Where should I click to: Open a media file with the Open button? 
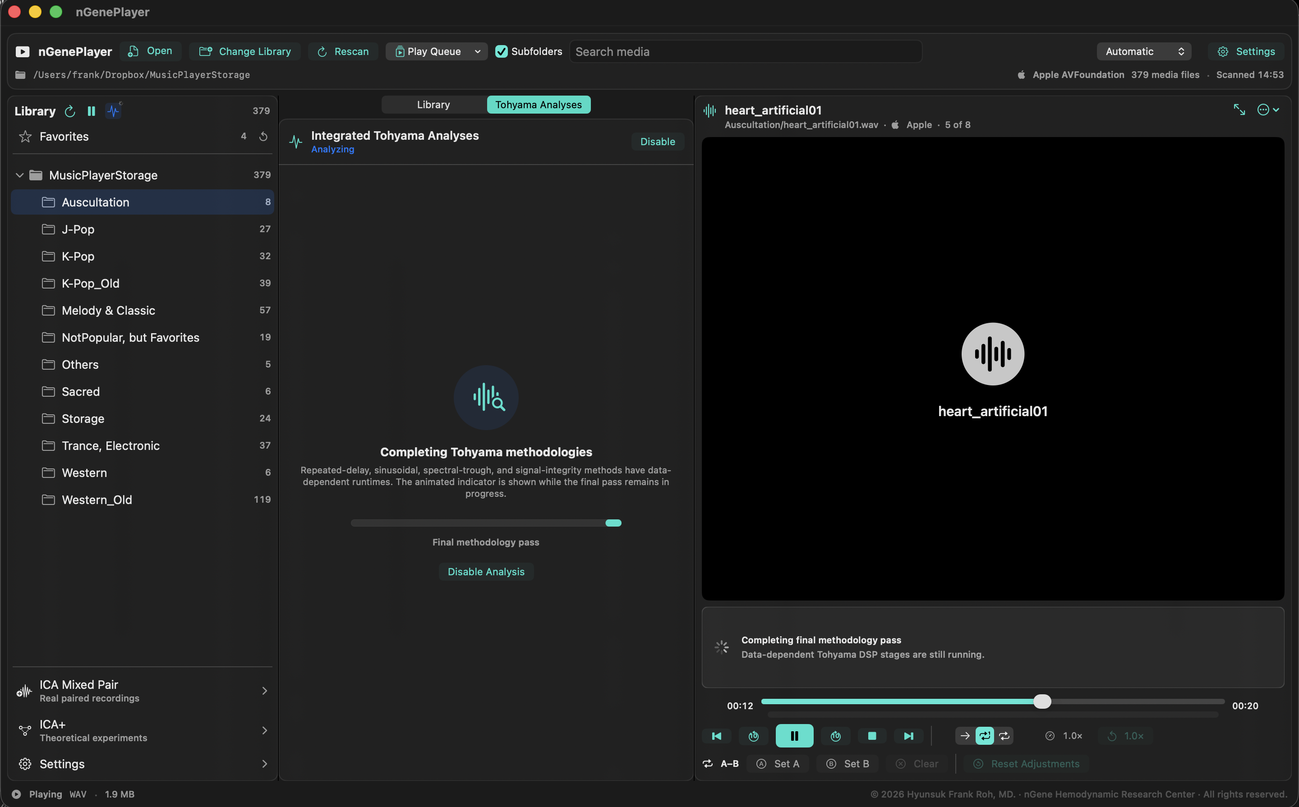151,51
